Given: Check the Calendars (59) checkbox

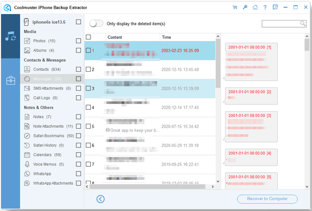Looking at the screenshot, I should point(78,155).
